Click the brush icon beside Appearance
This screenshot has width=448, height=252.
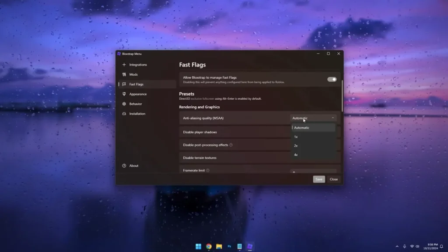(x=124, y=94)
